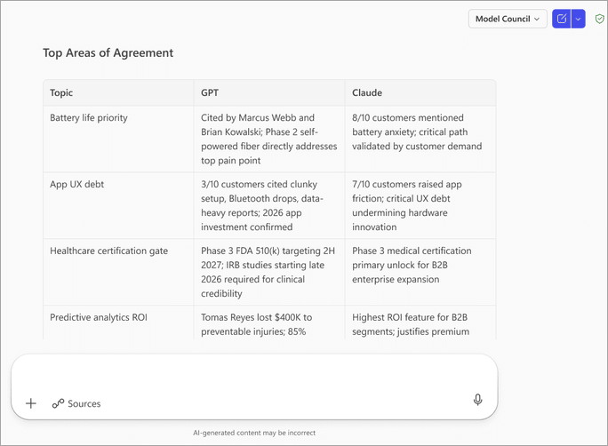
Task: Click the Healthcare certification gate cell
Action: pyautogui.click(x=108, y=251)
